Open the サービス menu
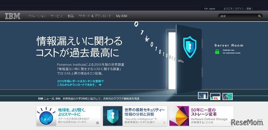This screenshot has height=130, width=268. pos(57,16)
